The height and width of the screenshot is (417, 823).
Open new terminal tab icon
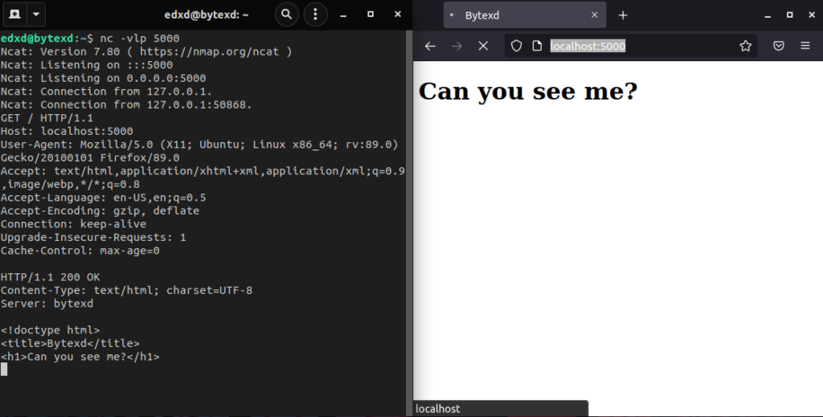tap(14, 14)
